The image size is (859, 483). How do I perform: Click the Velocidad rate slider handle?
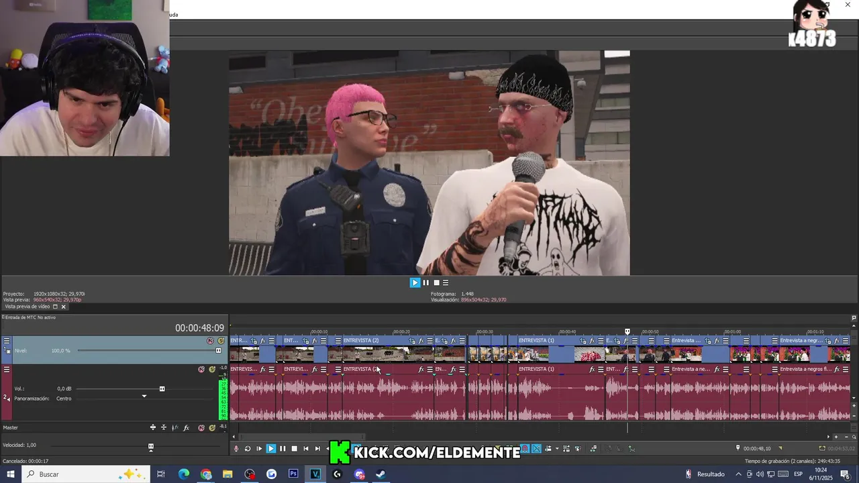[151, 447]
